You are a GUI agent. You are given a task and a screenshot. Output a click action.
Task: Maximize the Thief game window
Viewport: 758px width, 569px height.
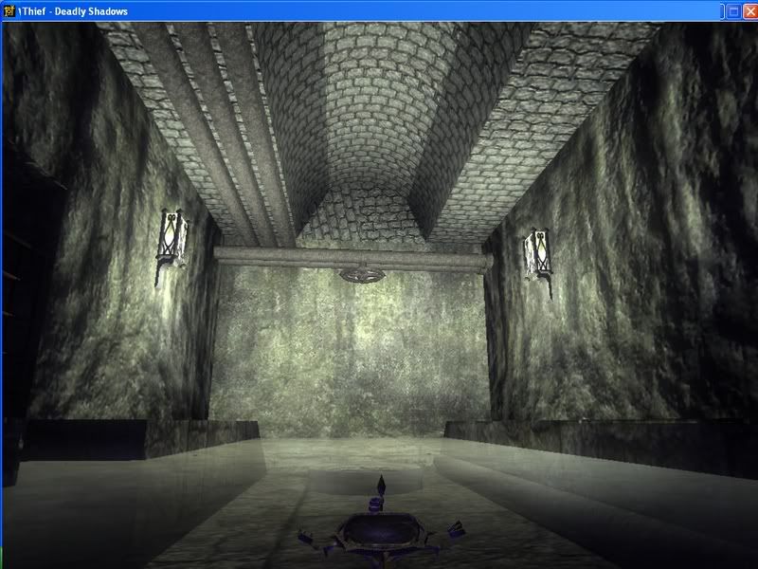pyautogui.click(x=732, y=10)
